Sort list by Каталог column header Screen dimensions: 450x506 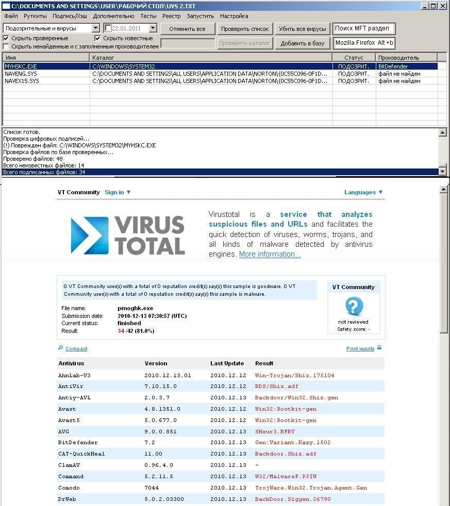click(211, 57)
